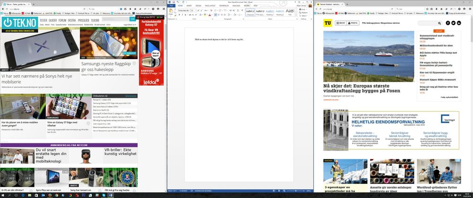Click Undo in Word quick access toolbar
The image size is (473, 198).
pos(178,2)
